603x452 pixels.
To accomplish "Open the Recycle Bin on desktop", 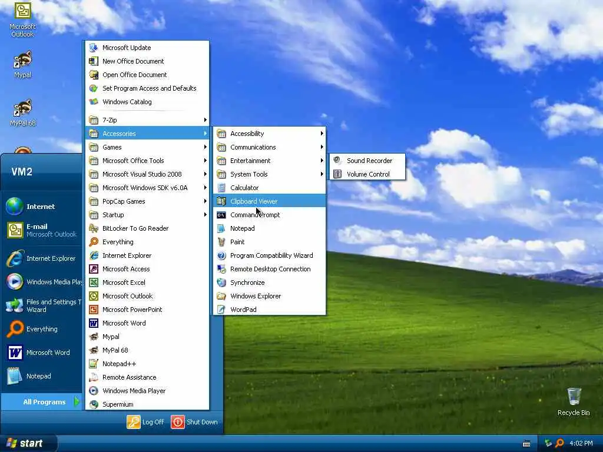I will pos(574,402).
